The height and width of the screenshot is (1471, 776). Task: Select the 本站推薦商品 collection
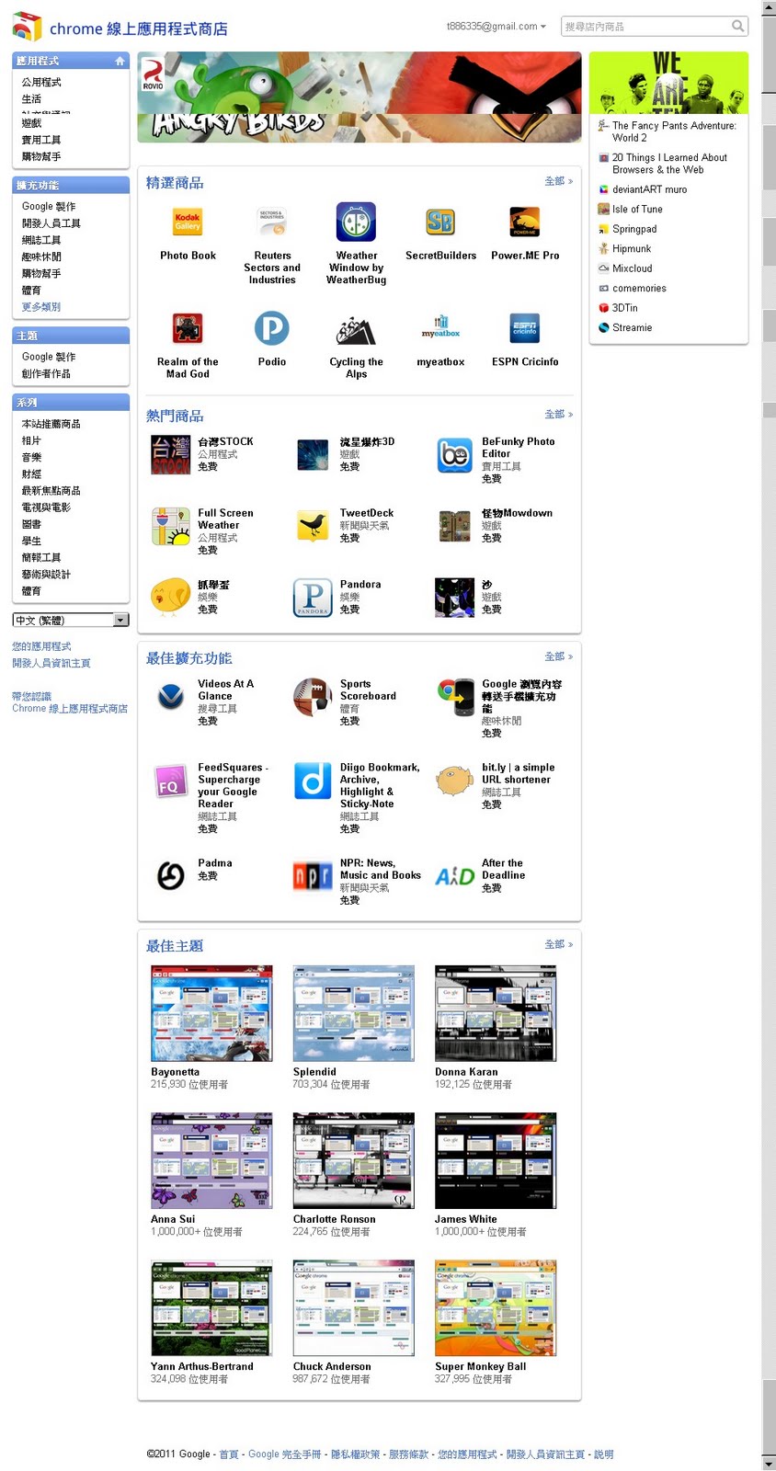[x=51, y=424]
